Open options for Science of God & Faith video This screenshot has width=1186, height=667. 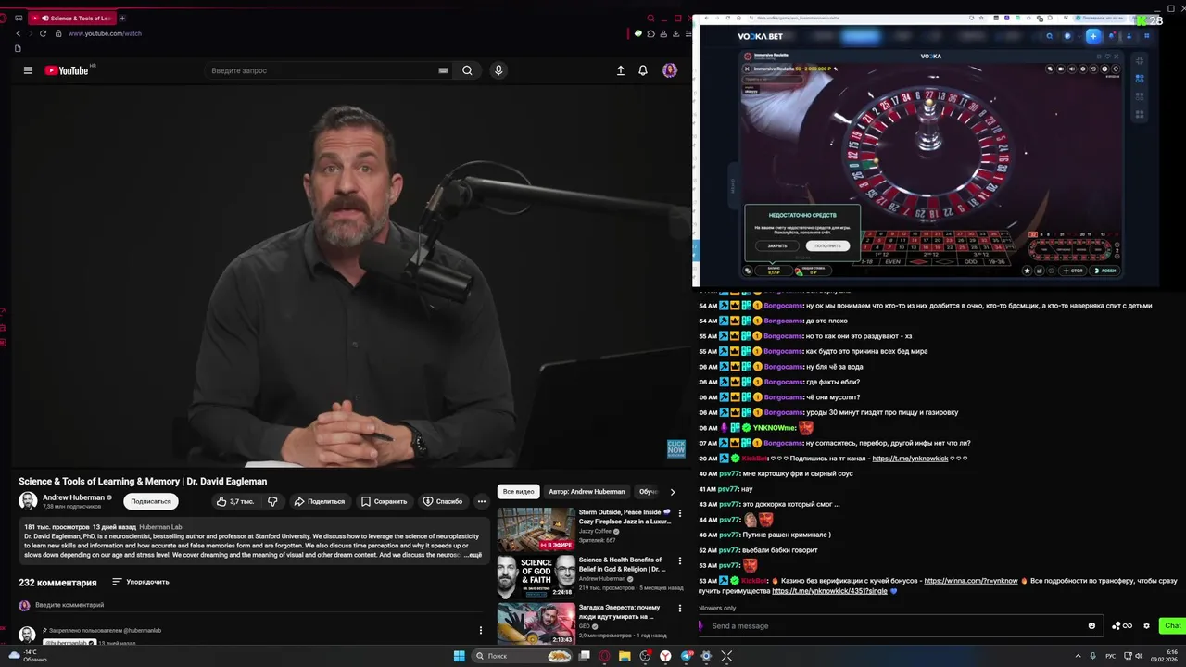click(x=680, y=561)
